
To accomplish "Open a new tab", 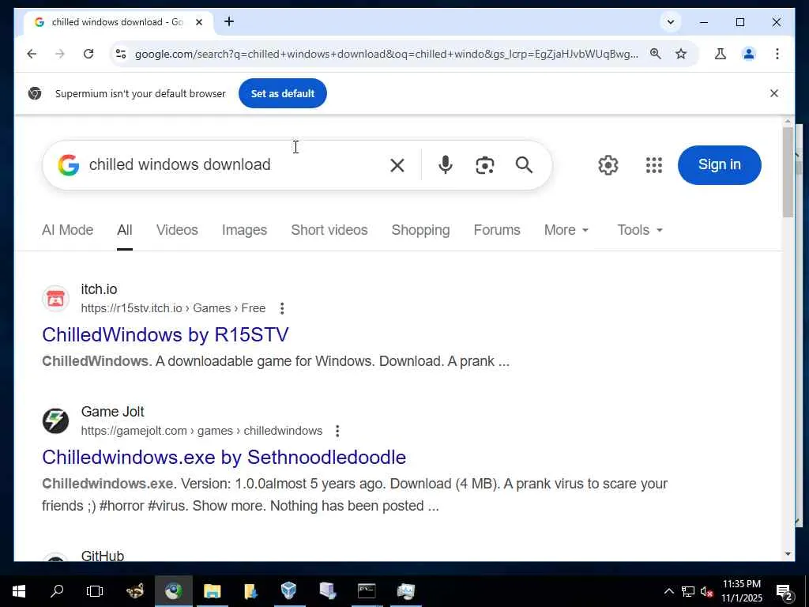I will tap(229, 21).
